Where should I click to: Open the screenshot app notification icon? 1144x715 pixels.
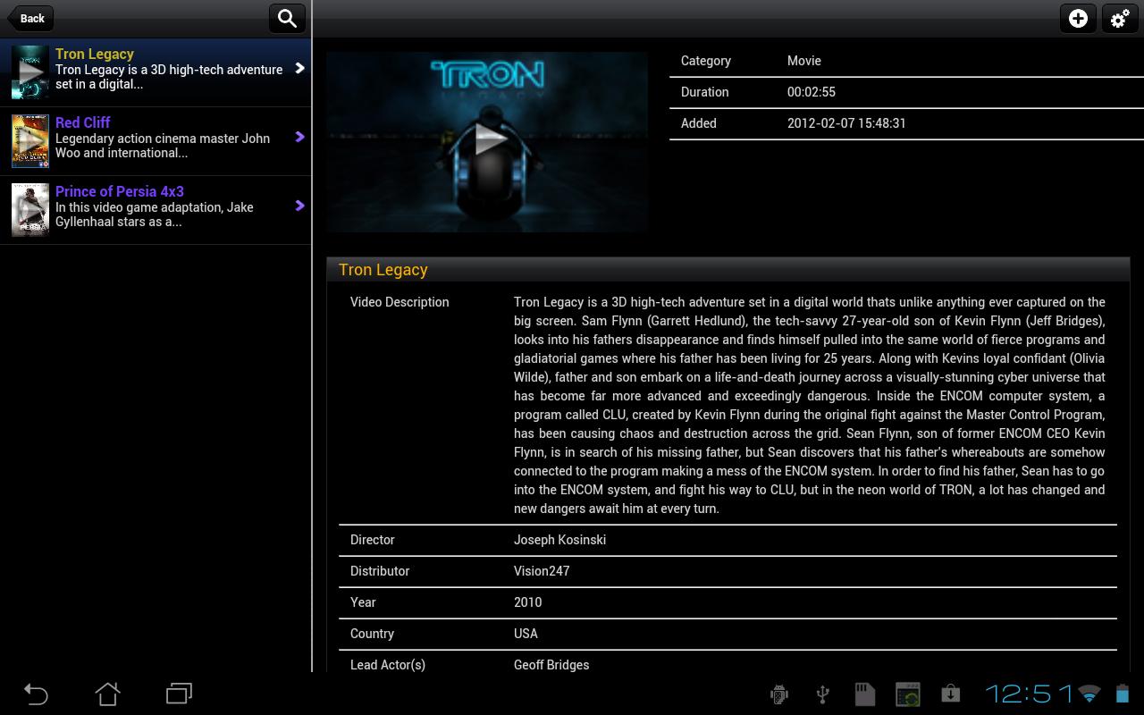(908, 694)
